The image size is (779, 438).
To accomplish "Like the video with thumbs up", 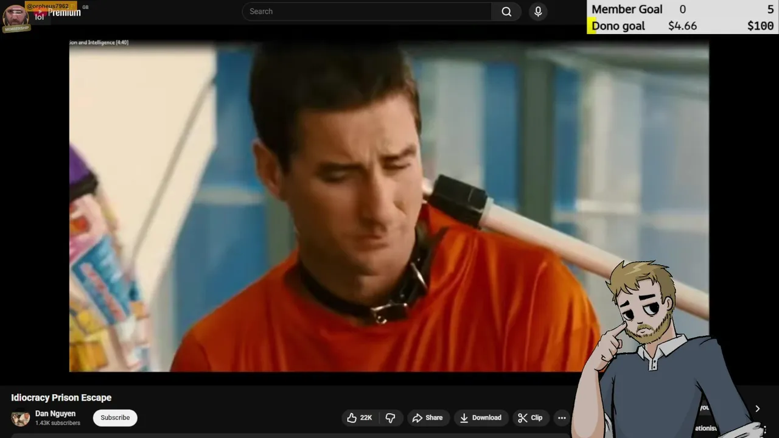I will point(360,418).
